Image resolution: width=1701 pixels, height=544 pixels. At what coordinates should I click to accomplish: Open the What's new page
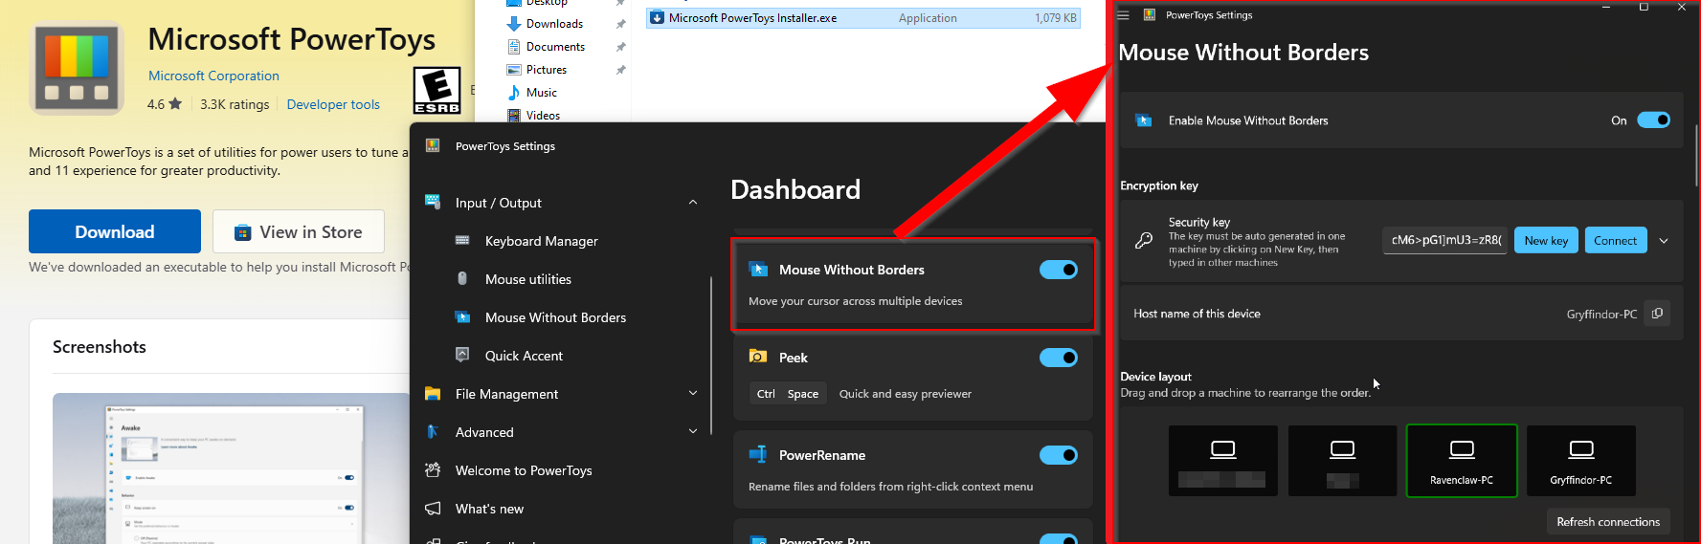(489, 509)
